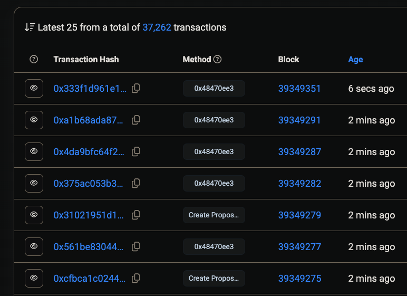
Task: Preview transaction 0x4da9bfc64f2 with eye button
Action: click(x=34, y=152)
